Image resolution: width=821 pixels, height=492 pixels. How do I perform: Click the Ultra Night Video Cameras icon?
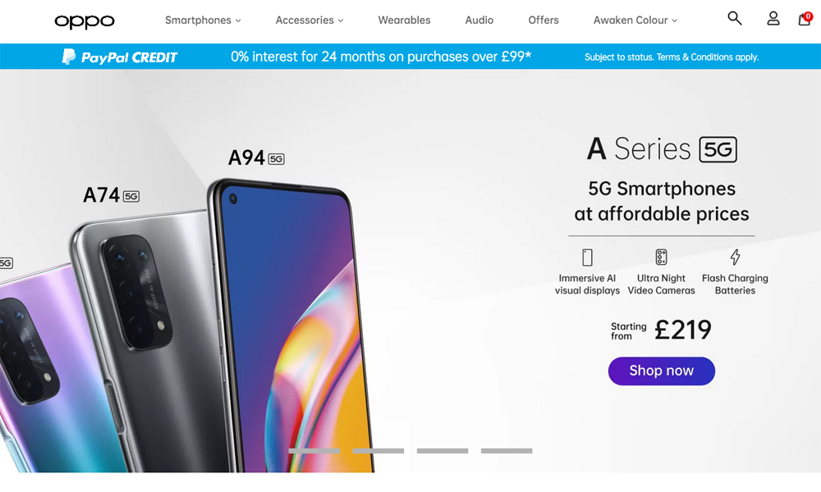click(661, 257)
